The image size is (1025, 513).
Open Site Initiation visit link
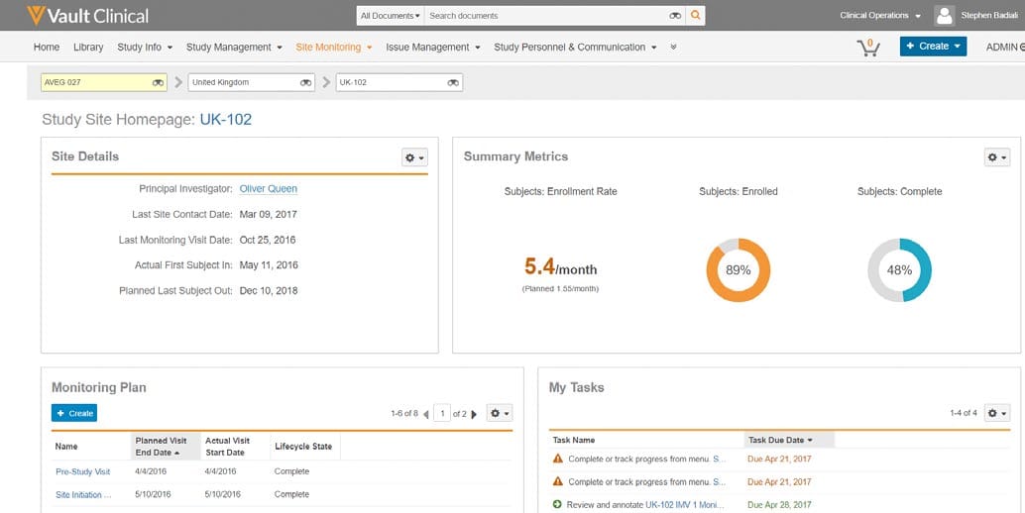click(x=83, y=495)
